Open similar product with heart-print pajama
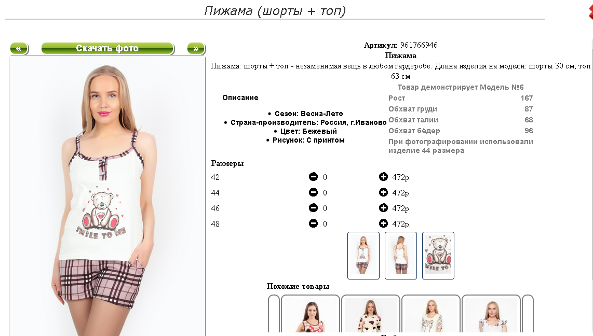 click(x=371, y=315)
